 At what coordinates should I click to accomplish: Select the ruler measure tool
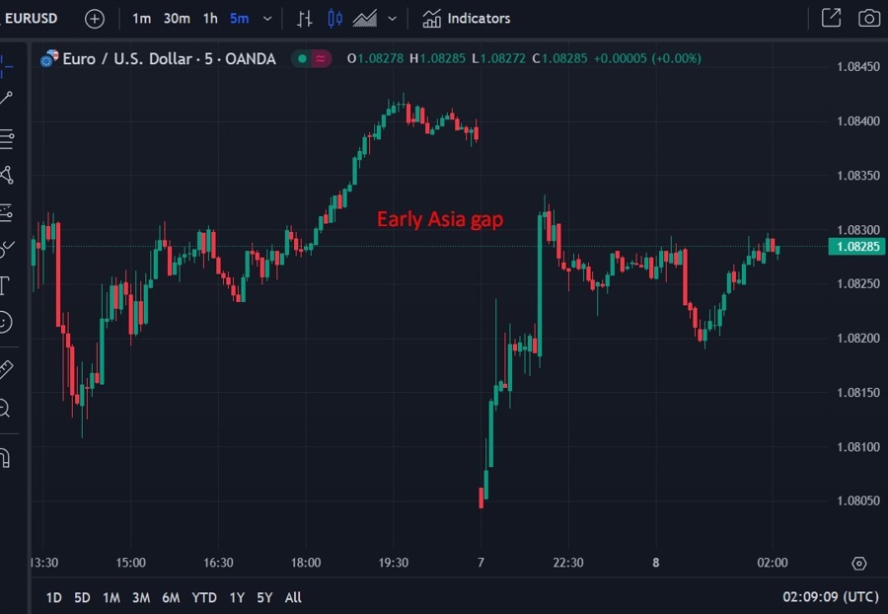click(x=6, y=369)
